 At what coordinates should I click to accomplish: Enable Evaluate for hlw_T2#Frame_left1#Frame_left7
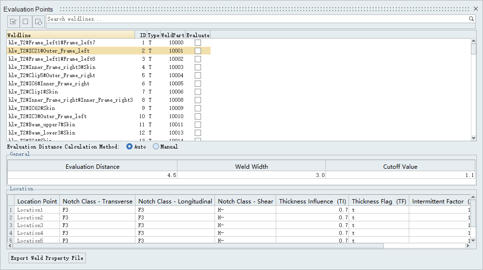(198, 43)
